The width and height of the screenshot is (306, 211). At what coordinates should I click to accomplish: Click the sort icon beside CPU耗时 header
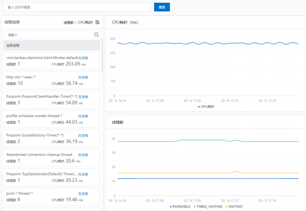(x=97, y=22)
